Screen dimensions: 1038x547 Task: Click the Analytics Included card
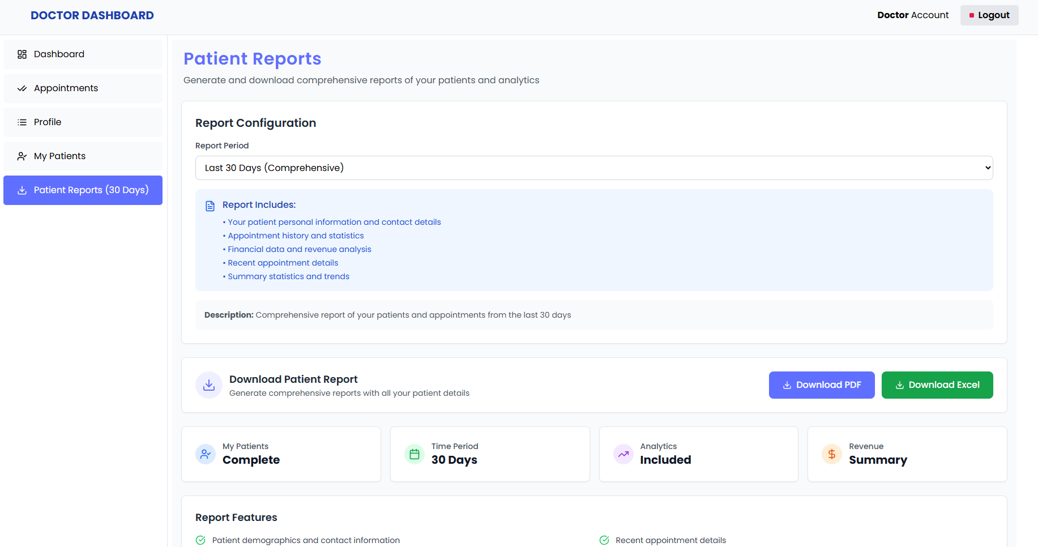[x=699, y=454]
